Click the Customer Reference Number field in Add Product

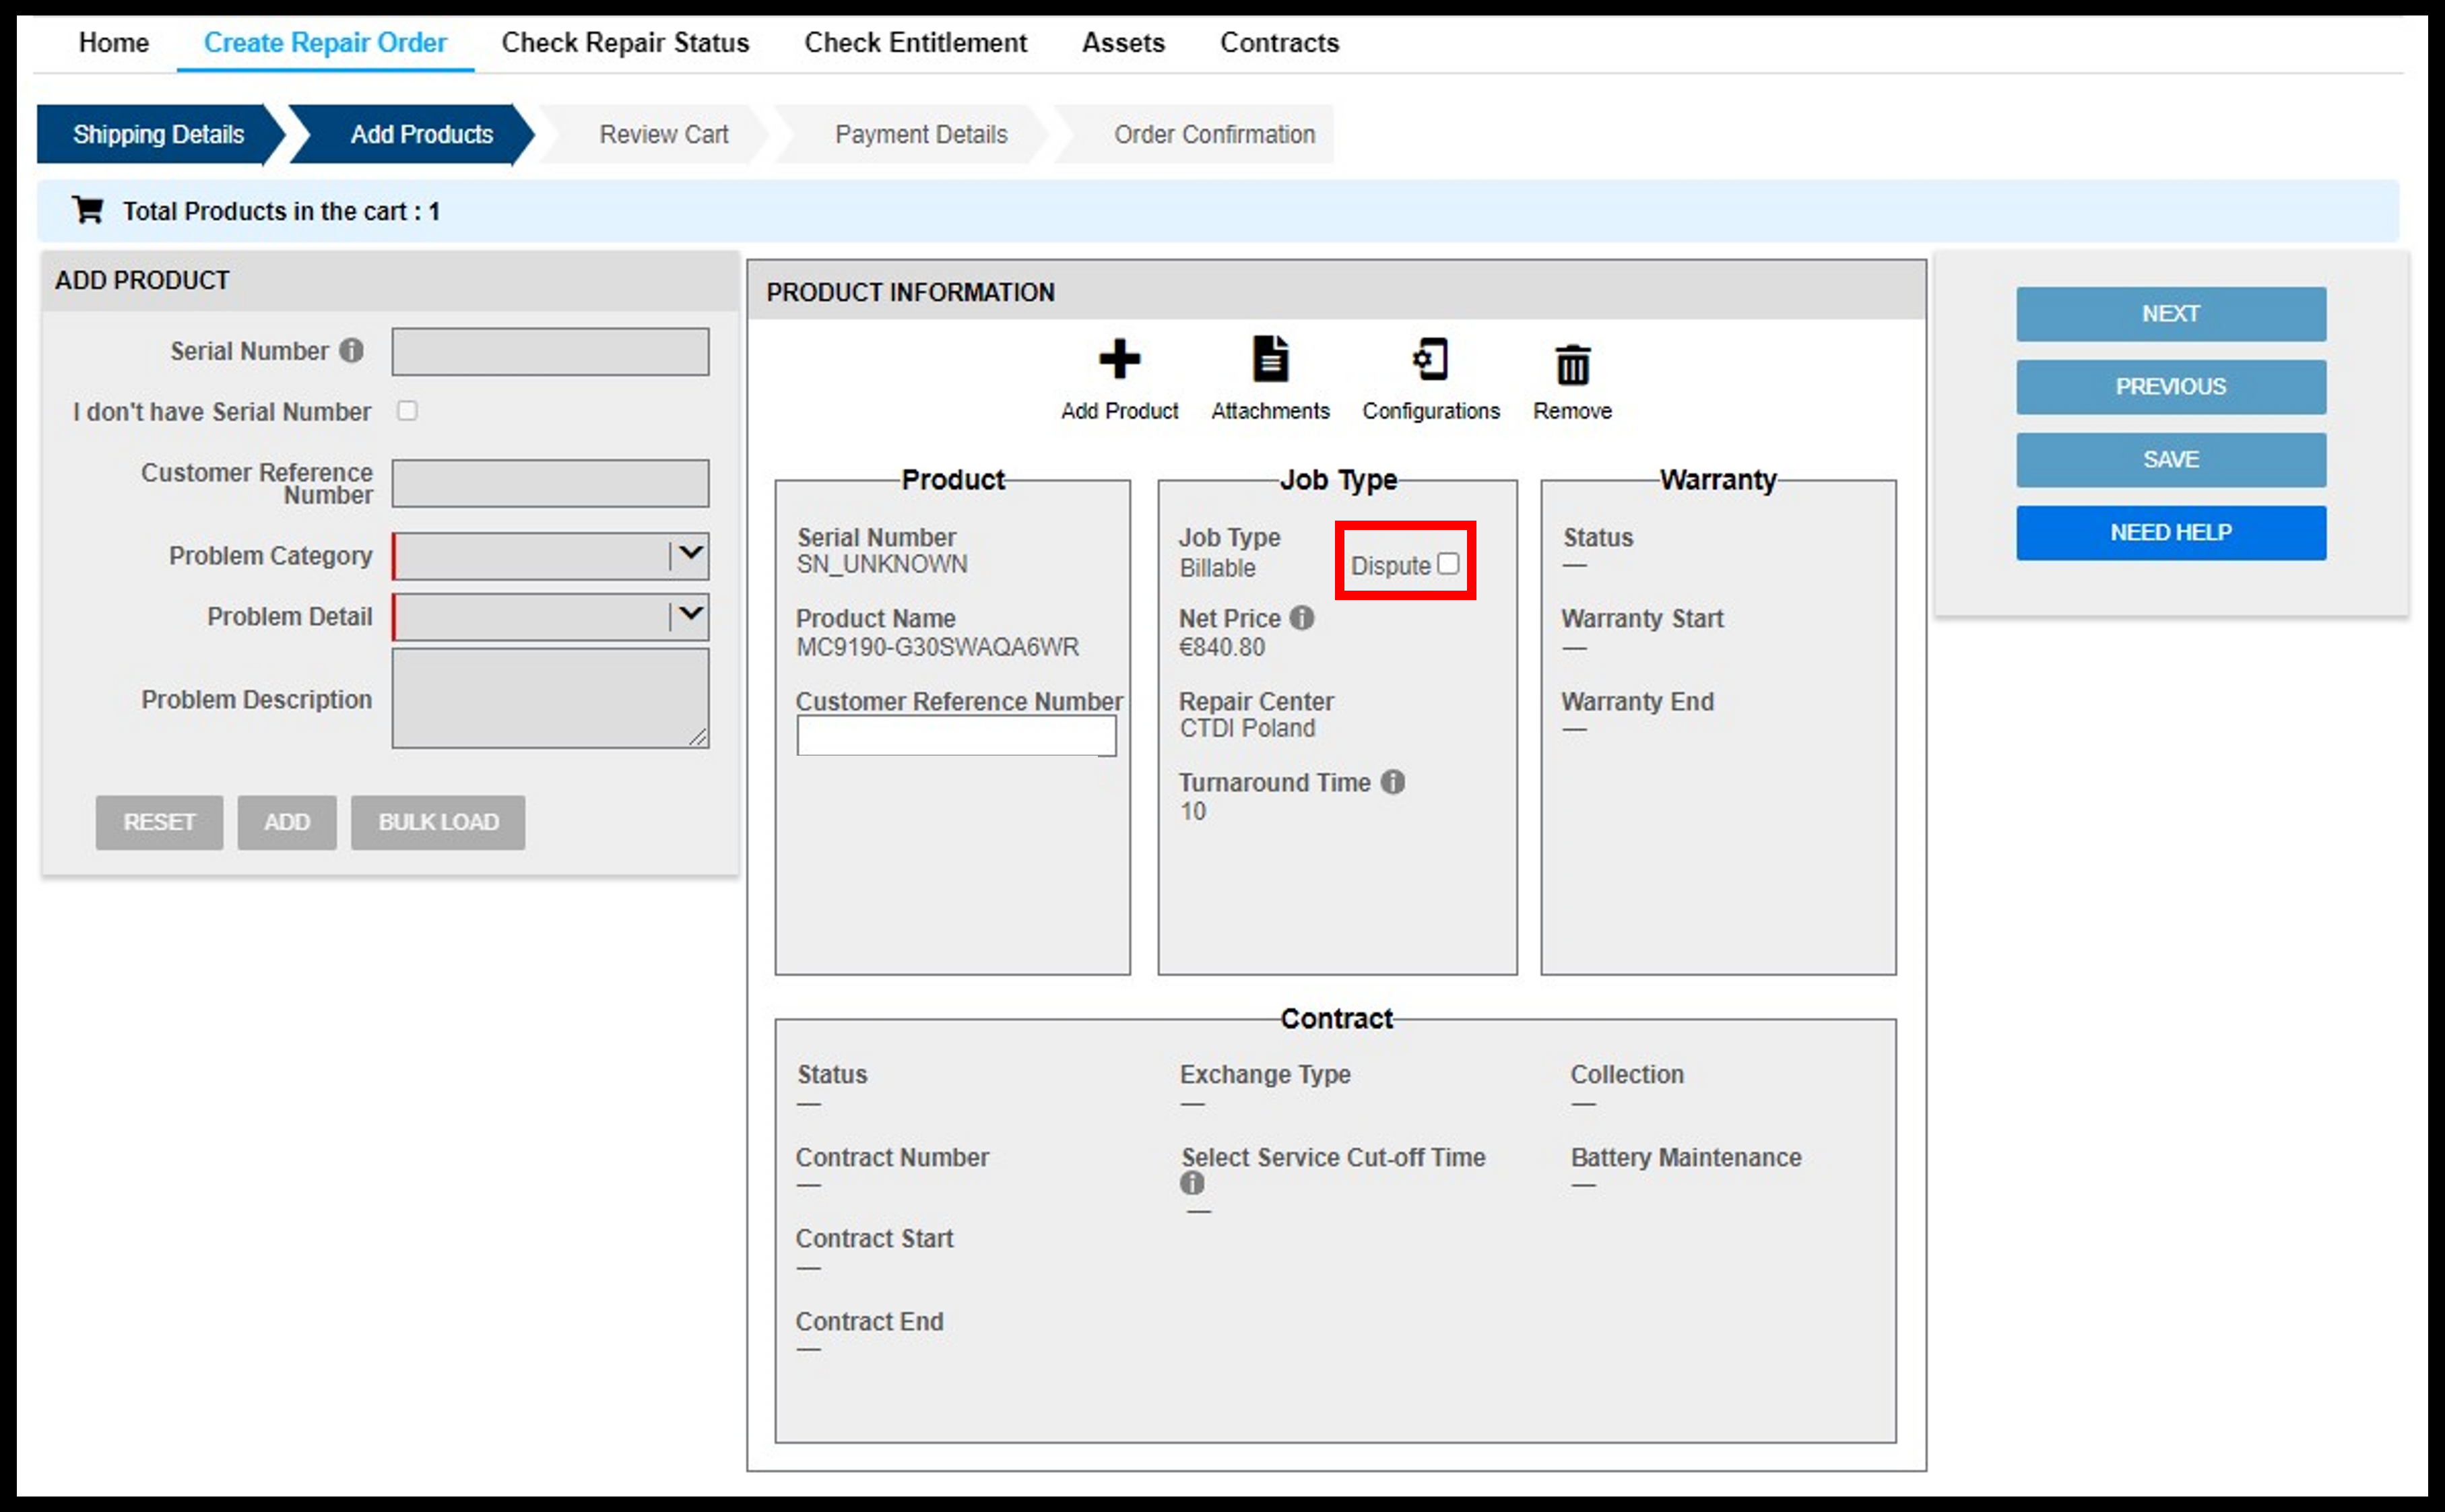pyautogui.click(x=550, y=484)
